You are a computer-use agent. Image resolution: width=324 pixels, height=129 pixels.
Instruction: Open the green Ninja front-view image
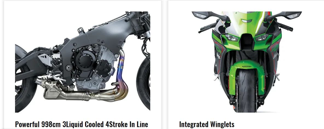[x=247, y=62]
